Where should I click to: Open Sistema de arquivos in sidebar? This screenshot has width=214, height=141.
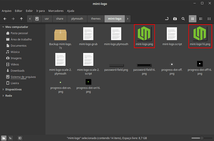tap(21, 77)
